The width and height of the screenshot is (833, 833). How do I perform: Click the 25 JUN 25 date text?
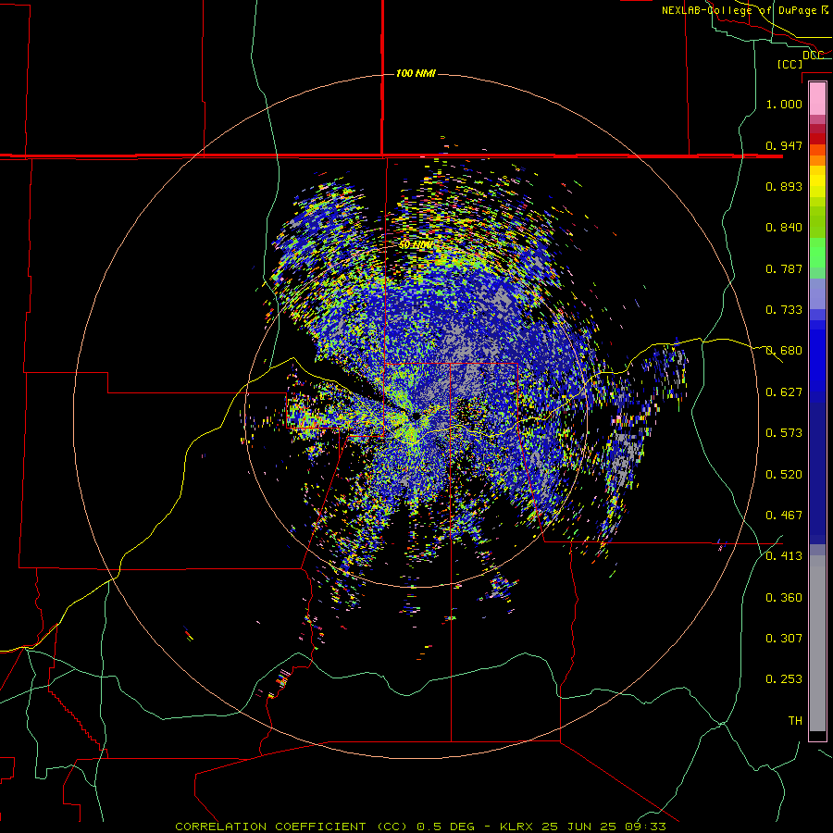[x=578, y=827]
